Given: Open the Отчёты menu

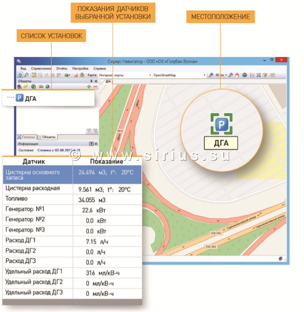Looking at the screenshot, I should (62, 69).
